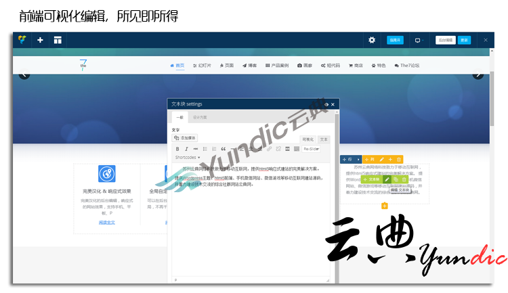The height and width of the screenshot is (293, 508).
Task: Click 完美汉化 & 响应式效果 heading
Action: 107,191
